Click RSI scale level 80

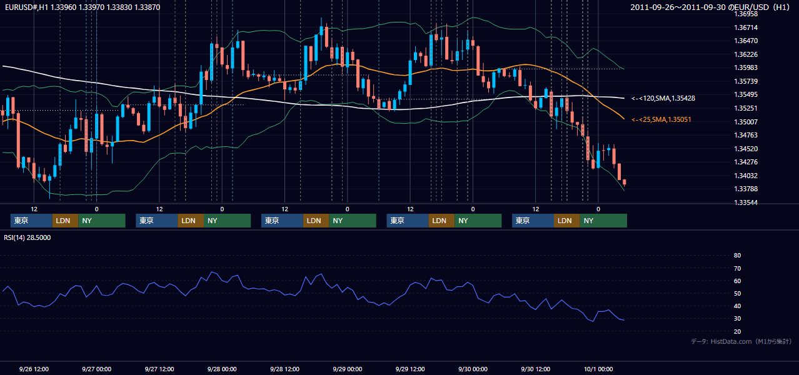tap(737, 256)
